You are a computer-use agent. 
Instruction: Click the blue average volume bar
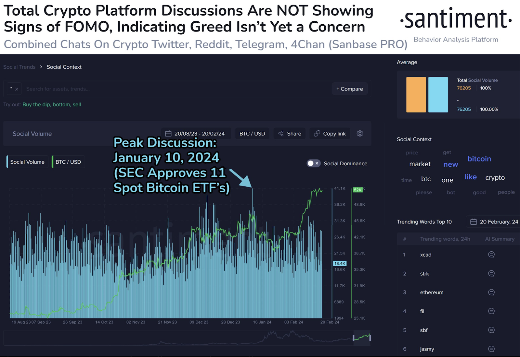point(438,95)
